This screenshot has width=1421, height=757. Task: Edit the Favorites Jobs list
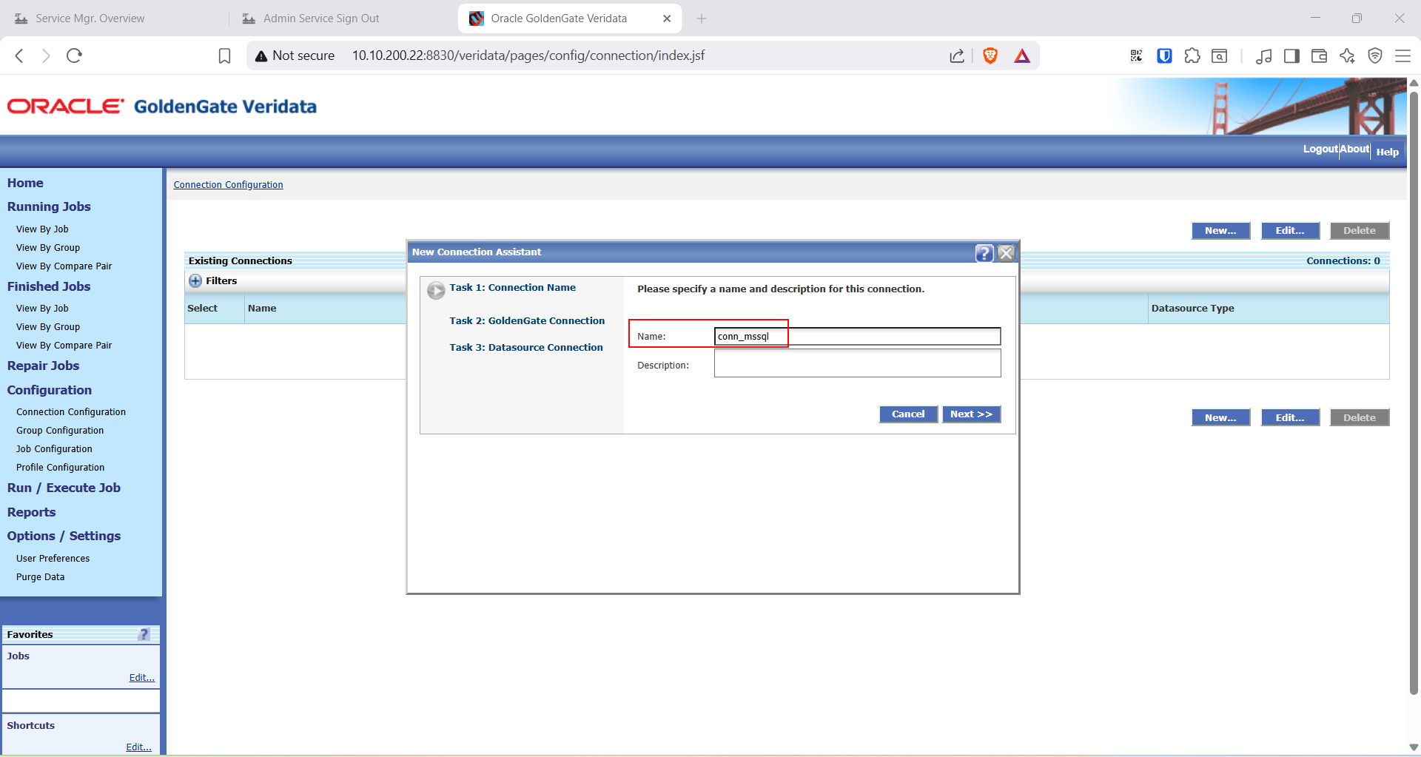141,678
